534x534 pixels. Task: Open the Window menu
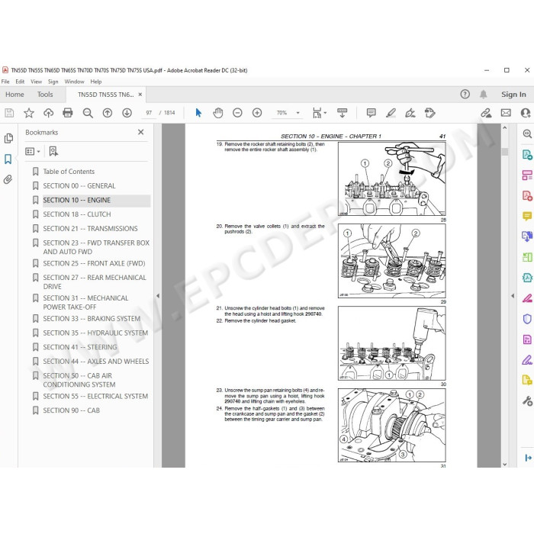point(74,82)
